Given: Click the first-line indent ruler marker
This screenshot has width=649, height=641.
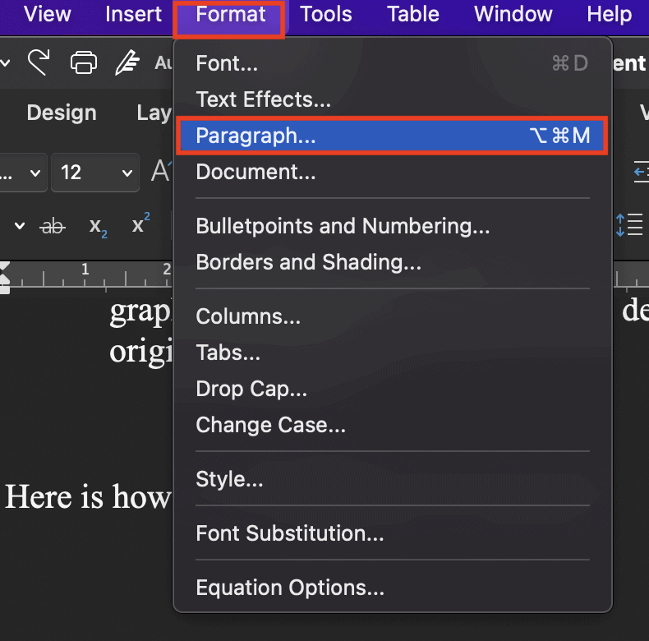Looking at the screenshot, I should pos(5,266).
